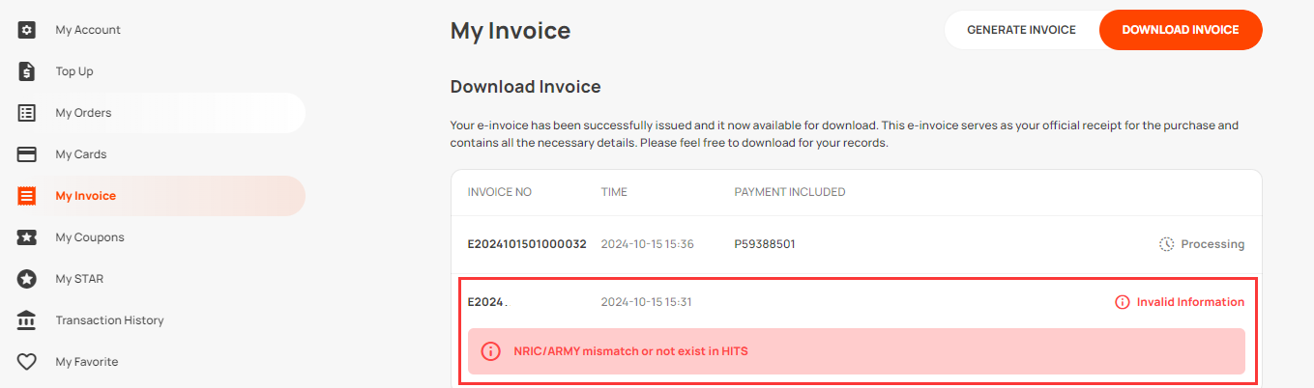The height and width of the screenshot is (388, 1314).
Task: Click the Processing clock status icon
Action: (1167, 244)
